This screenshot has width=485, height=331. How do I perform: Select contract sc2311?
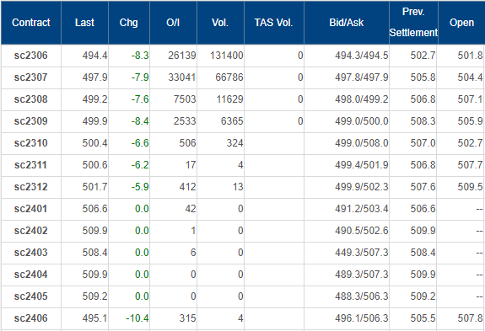pos(31,165)
